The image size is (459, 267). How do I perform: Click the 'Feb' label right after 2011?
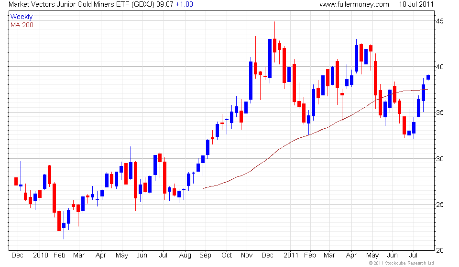(310, 256)
